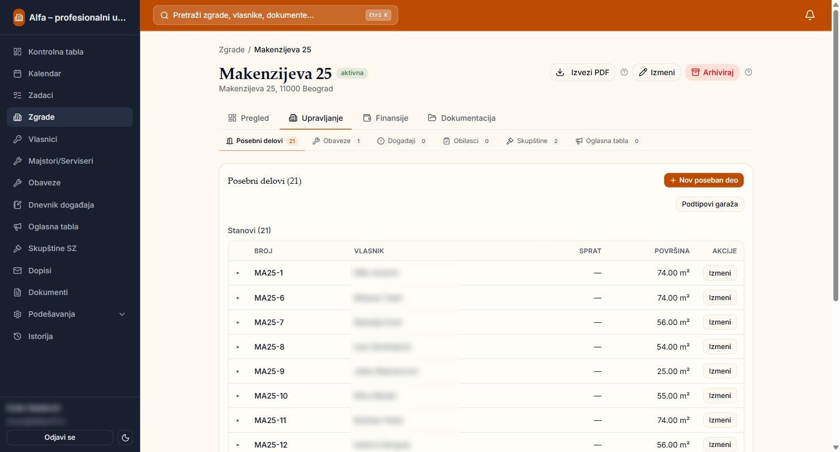Open Dokumenti in sidebar
840x452 pixels.
(x=70, y=292)
